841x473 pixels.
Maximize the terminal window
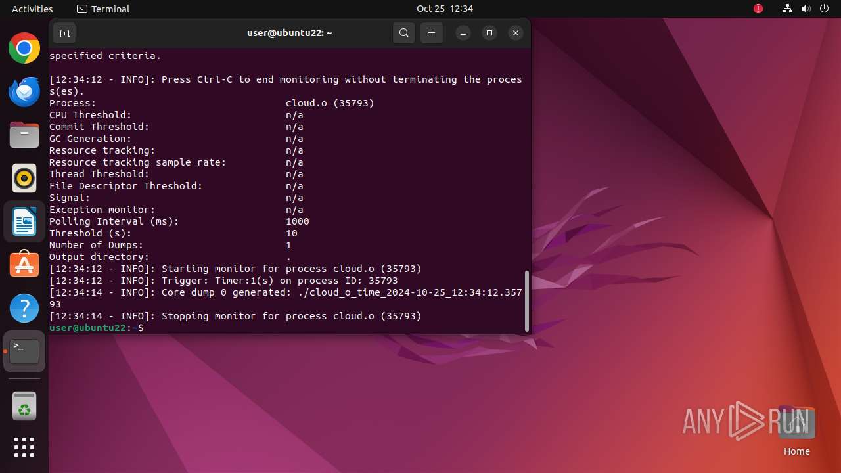489,33
